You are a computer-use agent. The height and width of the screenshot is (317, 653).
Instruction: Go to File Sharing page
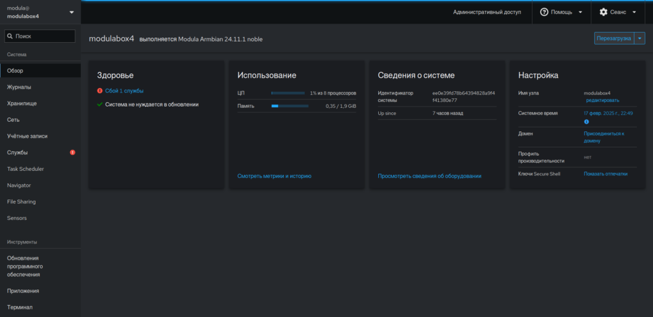click(x=40, y=202)
